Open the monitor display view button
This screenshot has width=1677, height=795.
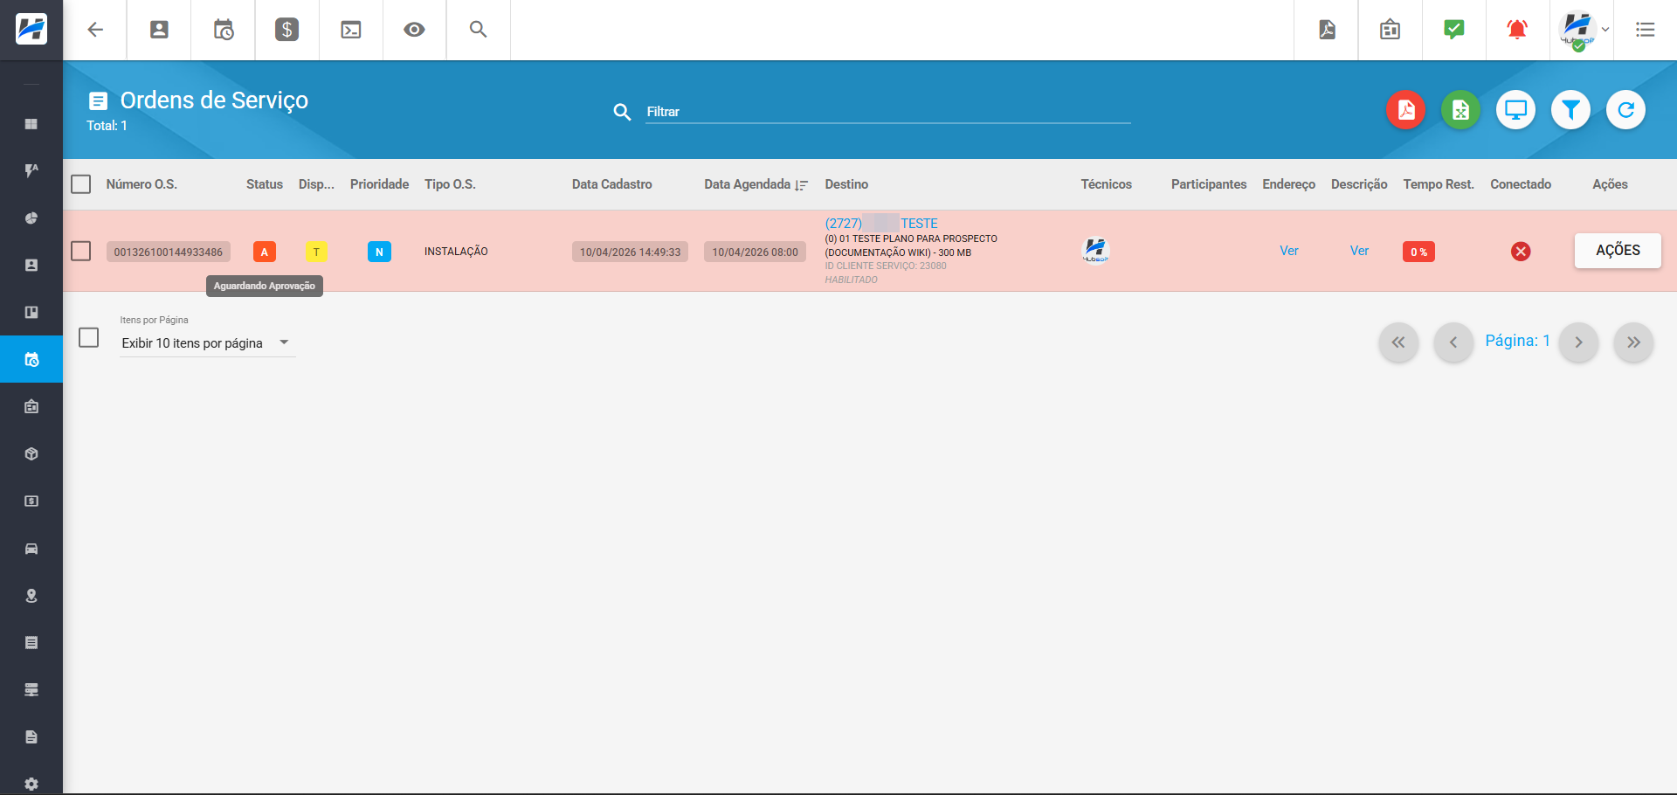point(1515,111)
